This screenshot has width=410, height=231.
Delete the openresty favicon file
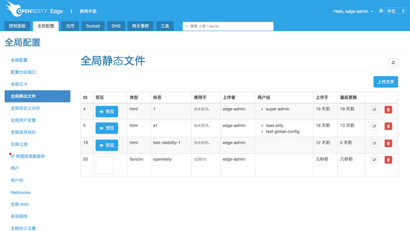click(x=388, y=159)
